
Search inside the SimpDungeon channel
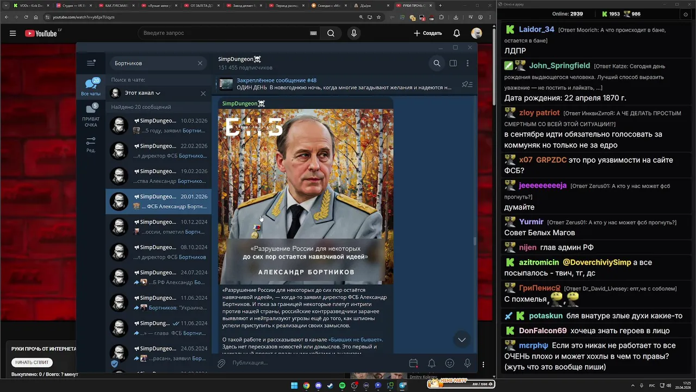[x=437, y=63]
